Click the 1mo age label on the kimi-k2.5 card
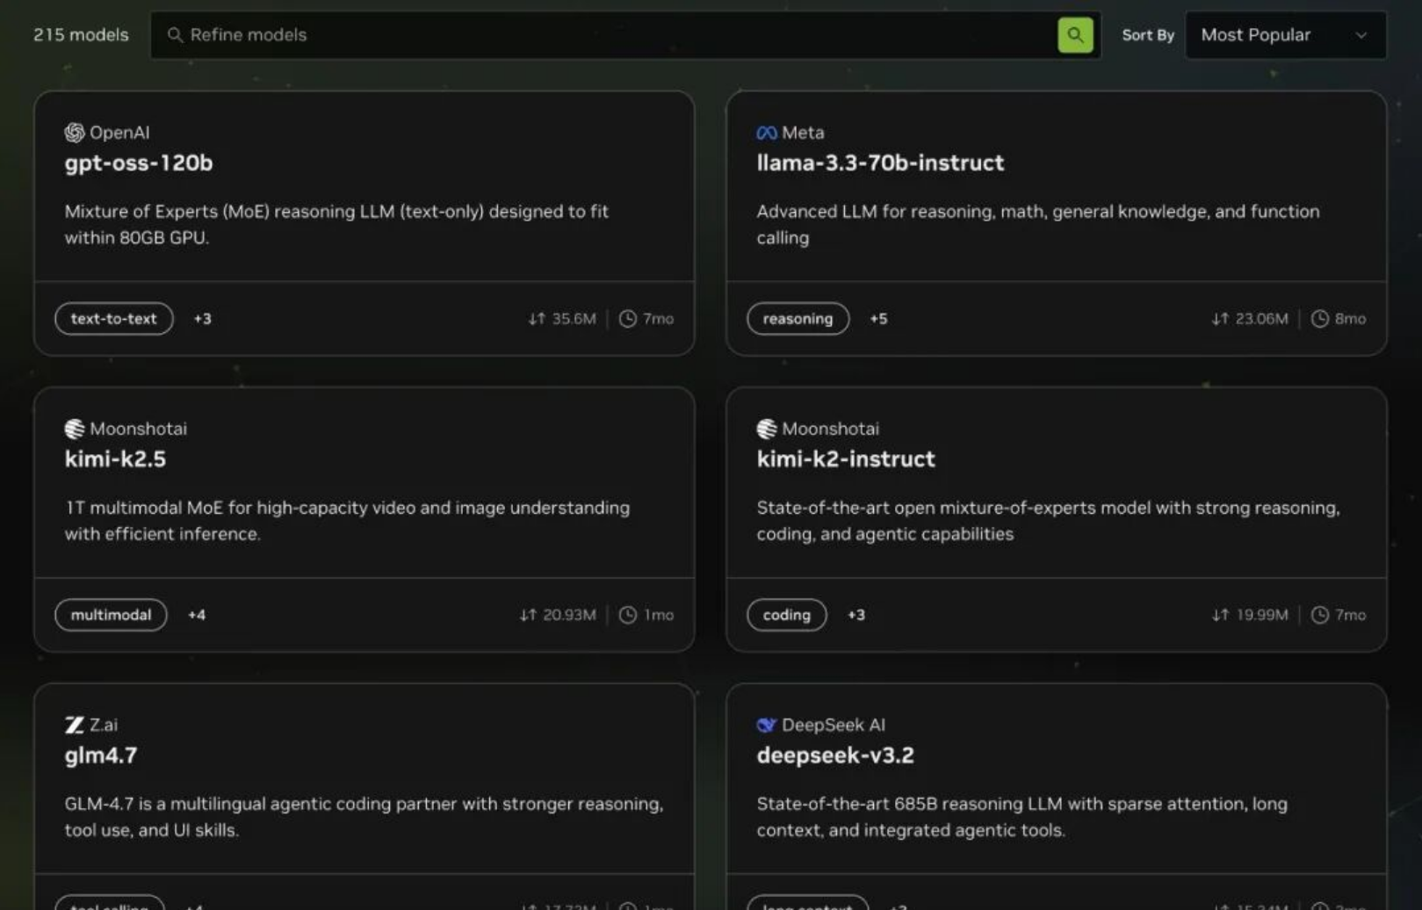This screenshot has width=1422, height=910. click(659, 615)
